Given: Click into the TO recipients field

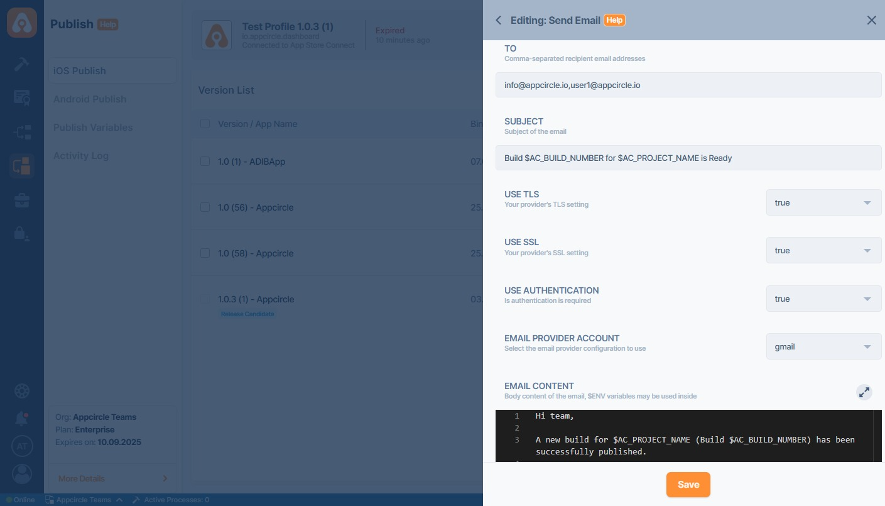Looking at the screenshot, I should click(x=688, y=85).
